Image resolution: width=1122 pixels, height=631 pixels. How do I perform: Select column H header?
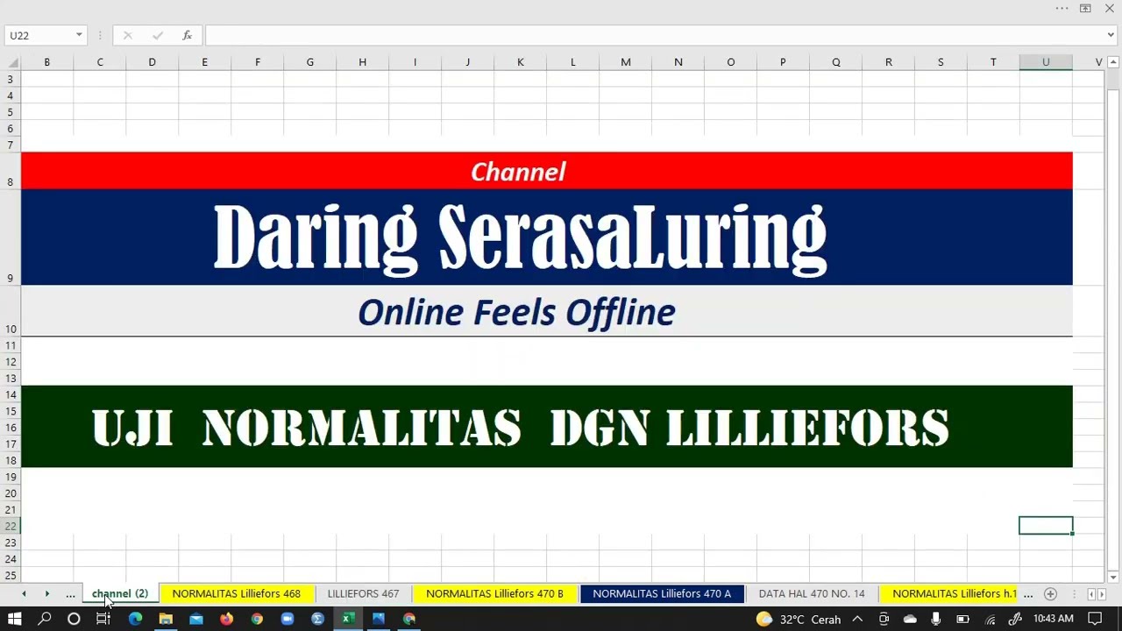click(362, 62)
